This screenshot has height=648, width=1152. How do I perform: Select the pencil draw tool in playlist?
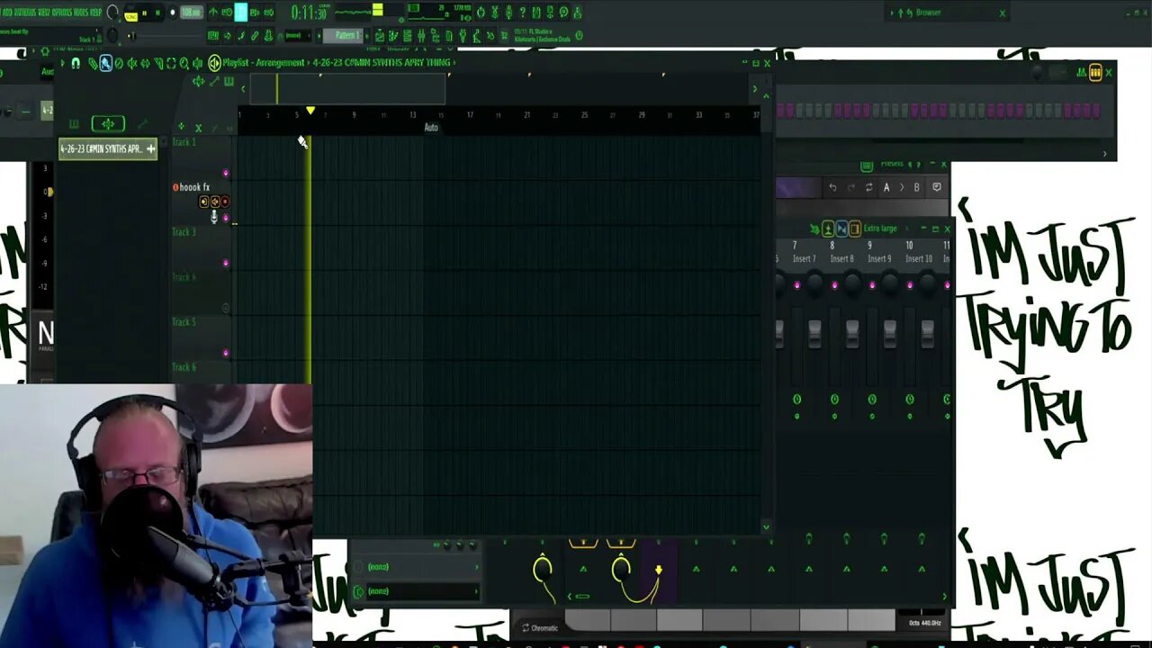click(93, 63)
